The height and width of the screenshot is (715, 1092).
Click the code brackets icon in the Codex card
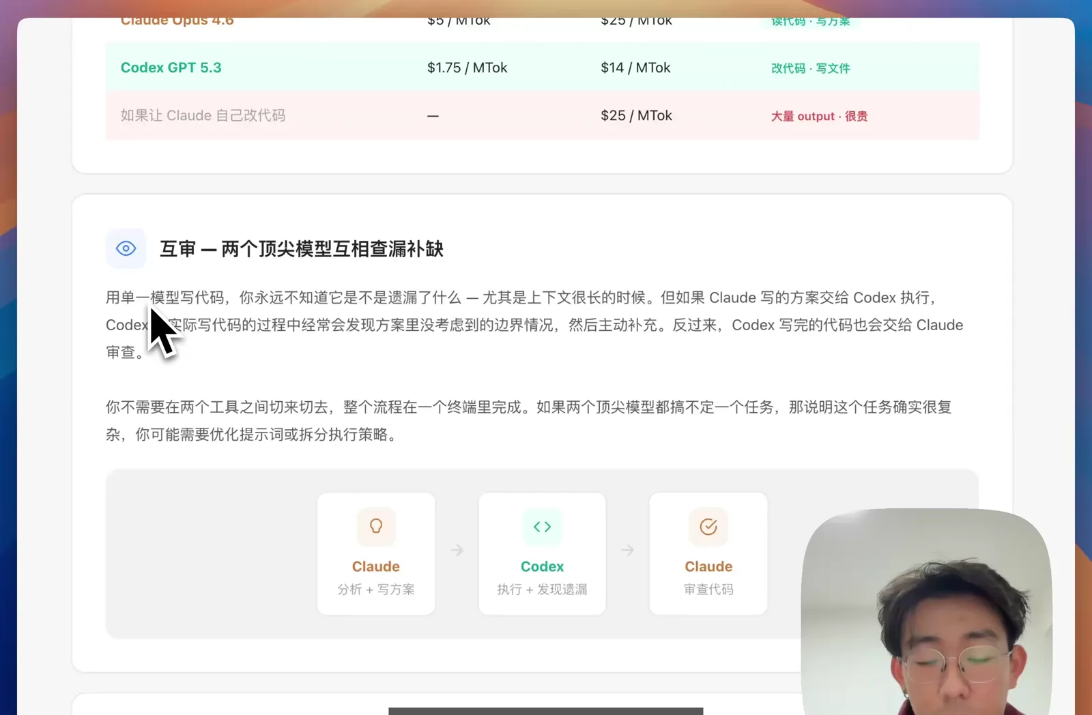point(543,527)
